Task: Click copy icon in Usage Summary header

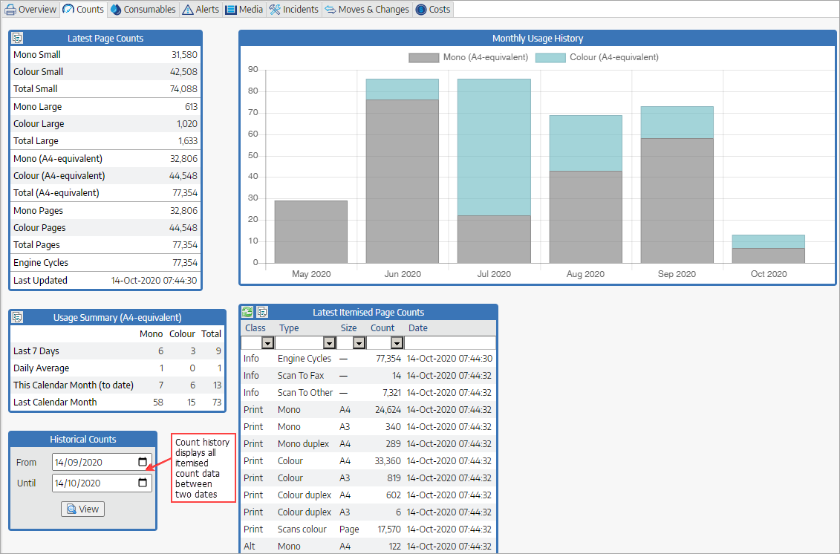Action: coord(18,317)
